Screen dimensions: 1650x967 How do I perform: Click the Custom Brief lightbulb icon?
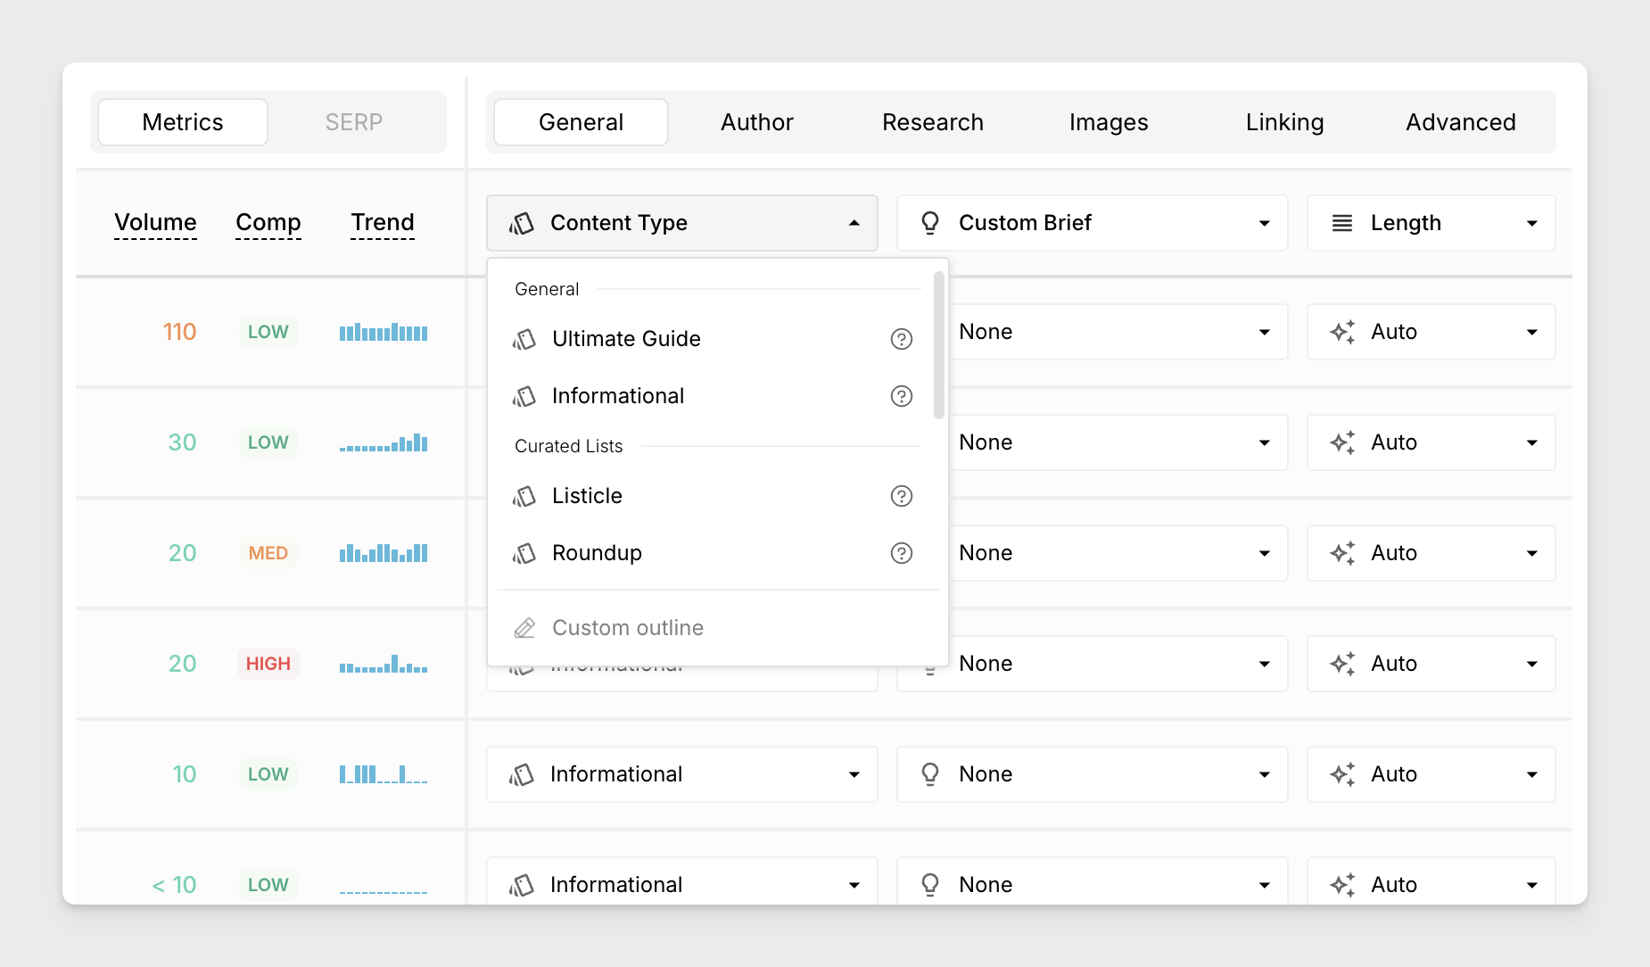pos(929,223)
